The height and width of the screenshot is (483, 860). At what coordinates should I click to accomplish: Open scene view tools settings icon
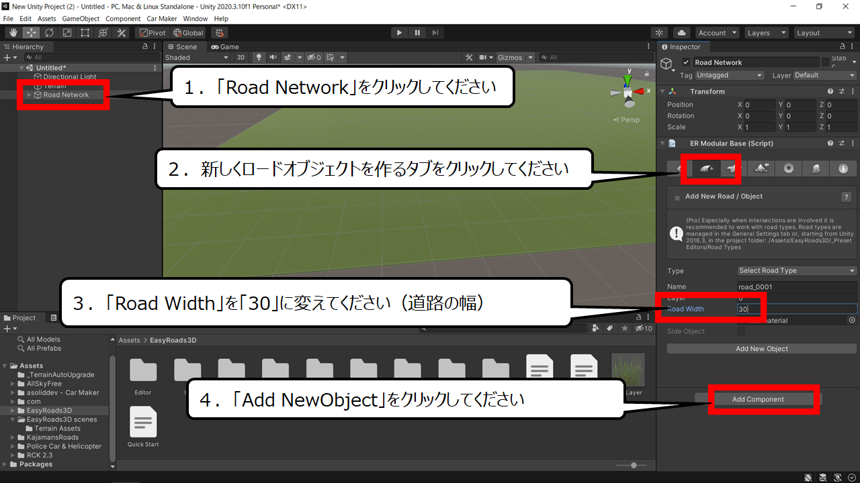pos(469,58)
